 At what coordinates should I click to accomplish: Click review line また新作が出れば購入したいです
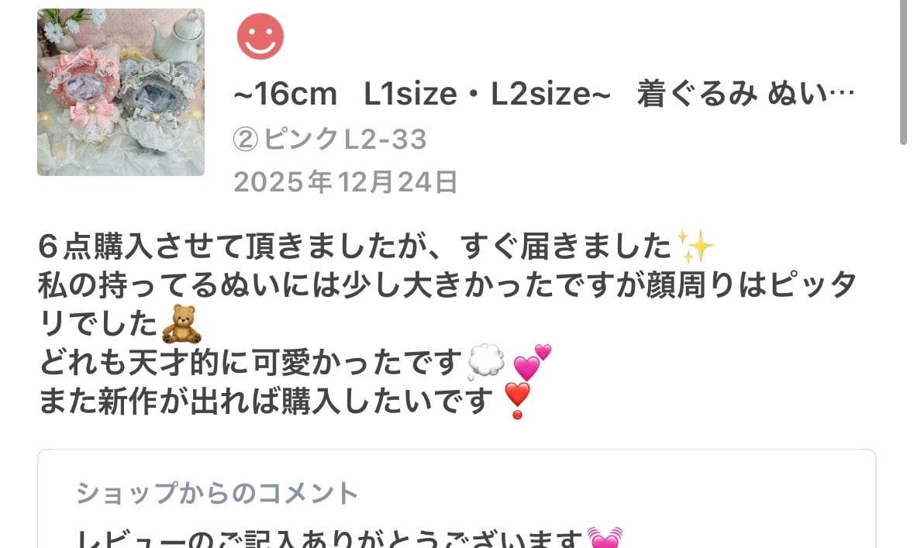coord(266,401)
